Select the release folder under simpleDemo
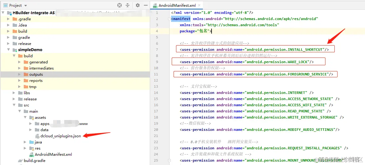This screenshot has width=365, height=165. click(x=30, y=99)
